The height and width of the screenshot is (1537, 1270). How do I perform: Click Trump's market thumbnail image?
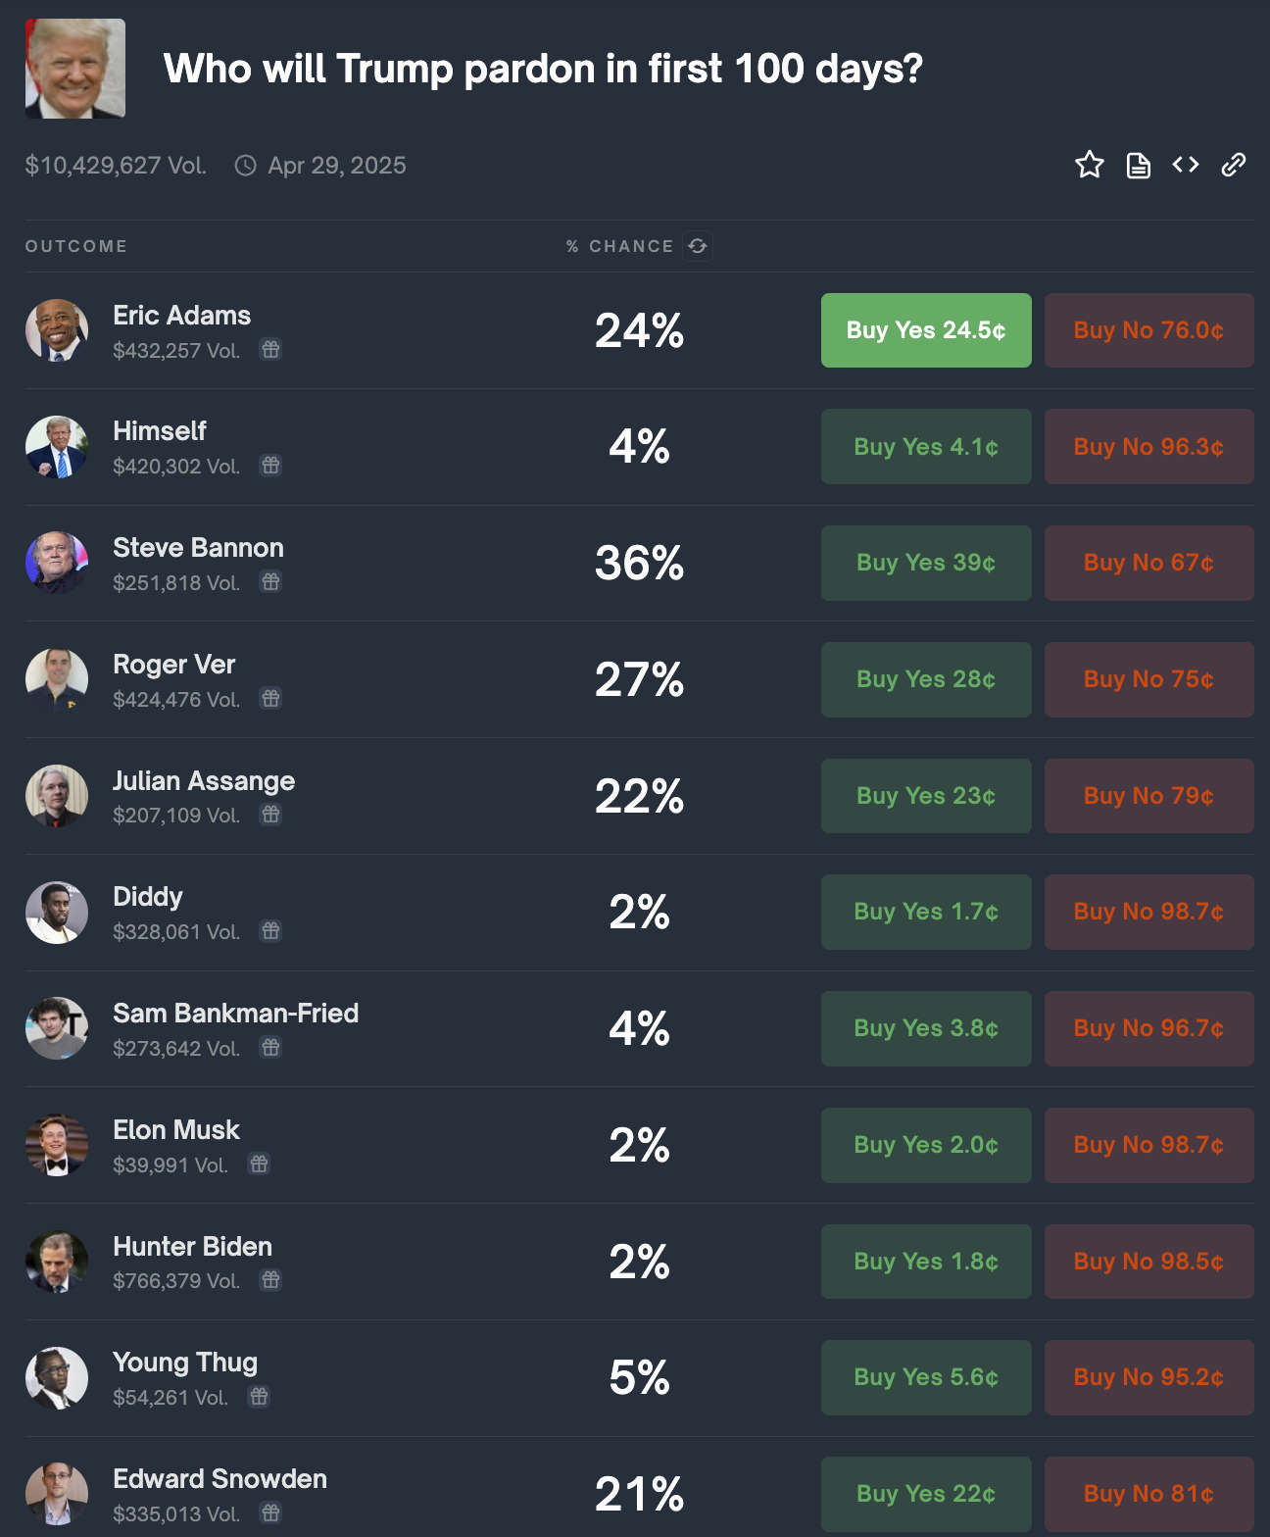click(75, 69)
